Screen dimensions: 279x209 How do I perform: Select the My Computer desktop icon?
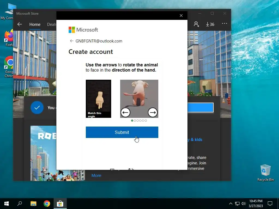(x=7, y=12)
